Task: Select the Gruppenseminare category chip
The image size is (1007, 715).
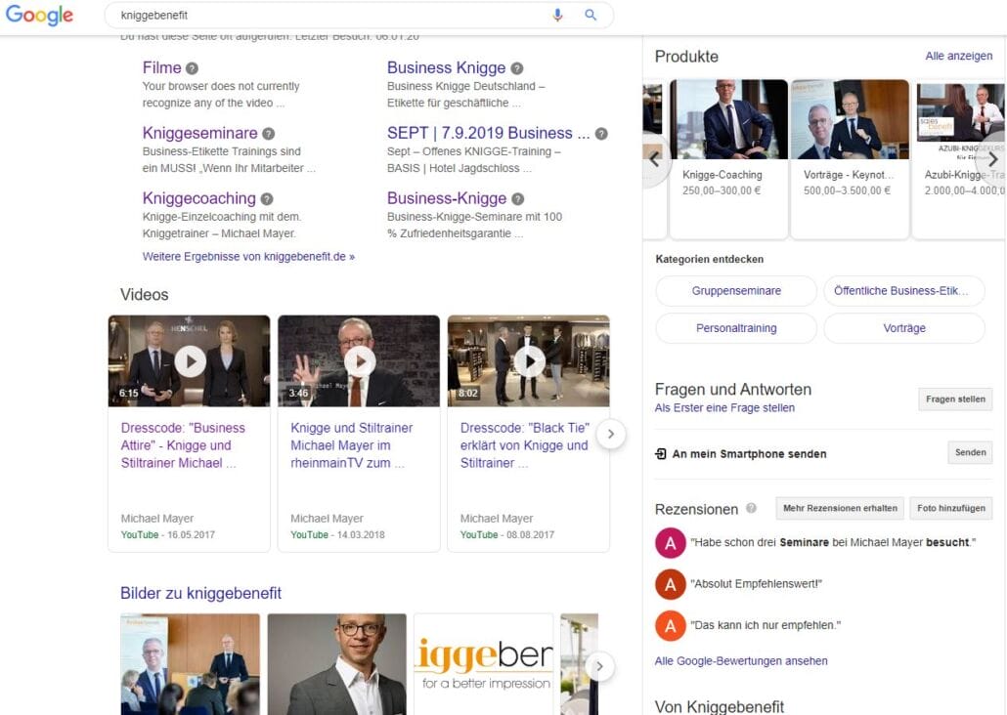Action: point(736,291)
